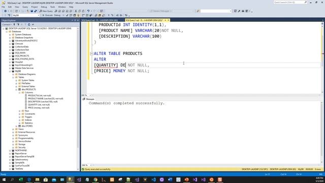
Task: Open Excel from the taskbar
Action: point(21,179)
